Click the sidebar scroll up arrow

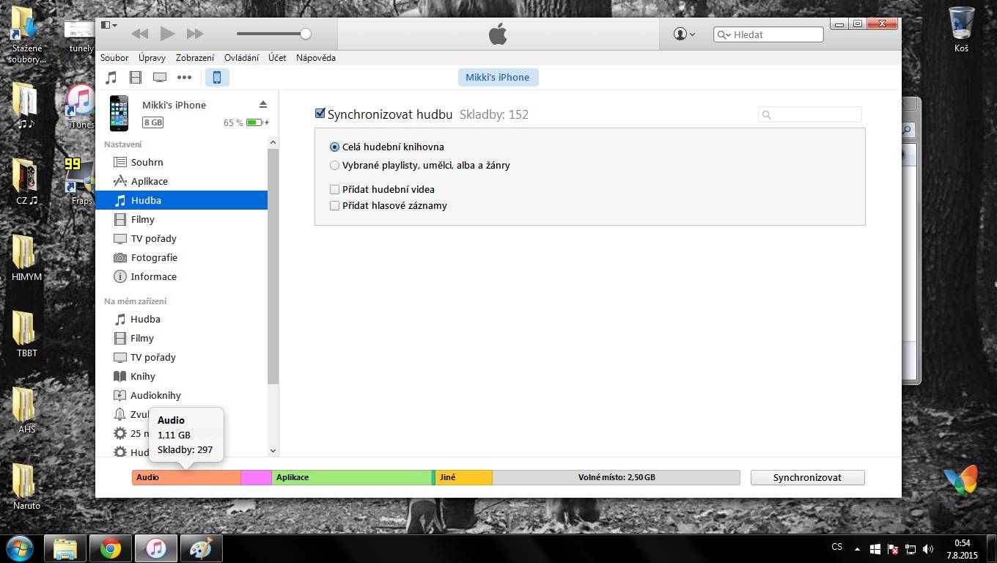coord(273,142)
